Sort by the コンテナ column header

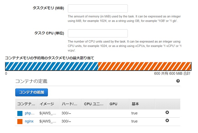click(x=26, y=104)
